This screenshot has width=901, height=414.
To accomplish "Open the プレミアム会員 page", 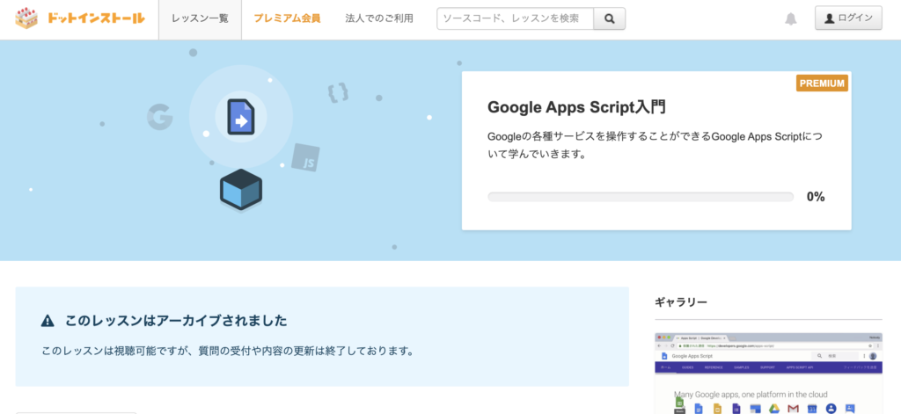I will pyautogui.click(x=288, y=19).
